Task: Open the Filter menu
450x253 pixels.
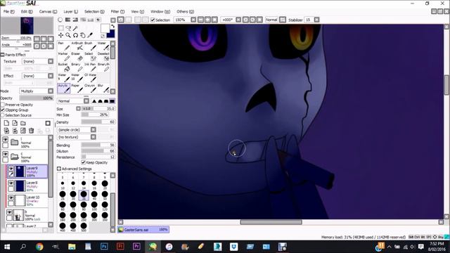Action: [117, 11]
